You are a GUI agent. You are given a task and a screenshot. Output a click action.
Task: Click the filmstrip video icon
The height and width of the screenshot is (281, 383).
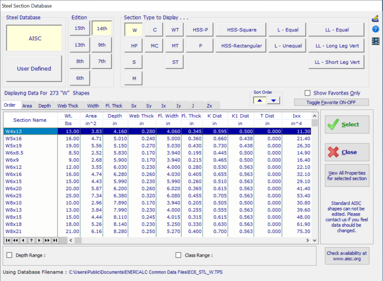pos(376,41)
